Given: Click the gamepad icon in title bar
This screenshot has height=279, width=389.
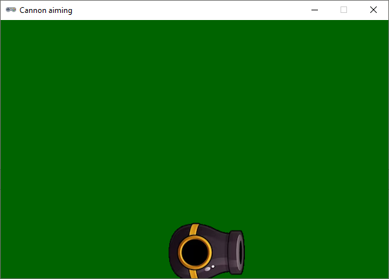Looking at the screenshot, I should pos(11,10).
